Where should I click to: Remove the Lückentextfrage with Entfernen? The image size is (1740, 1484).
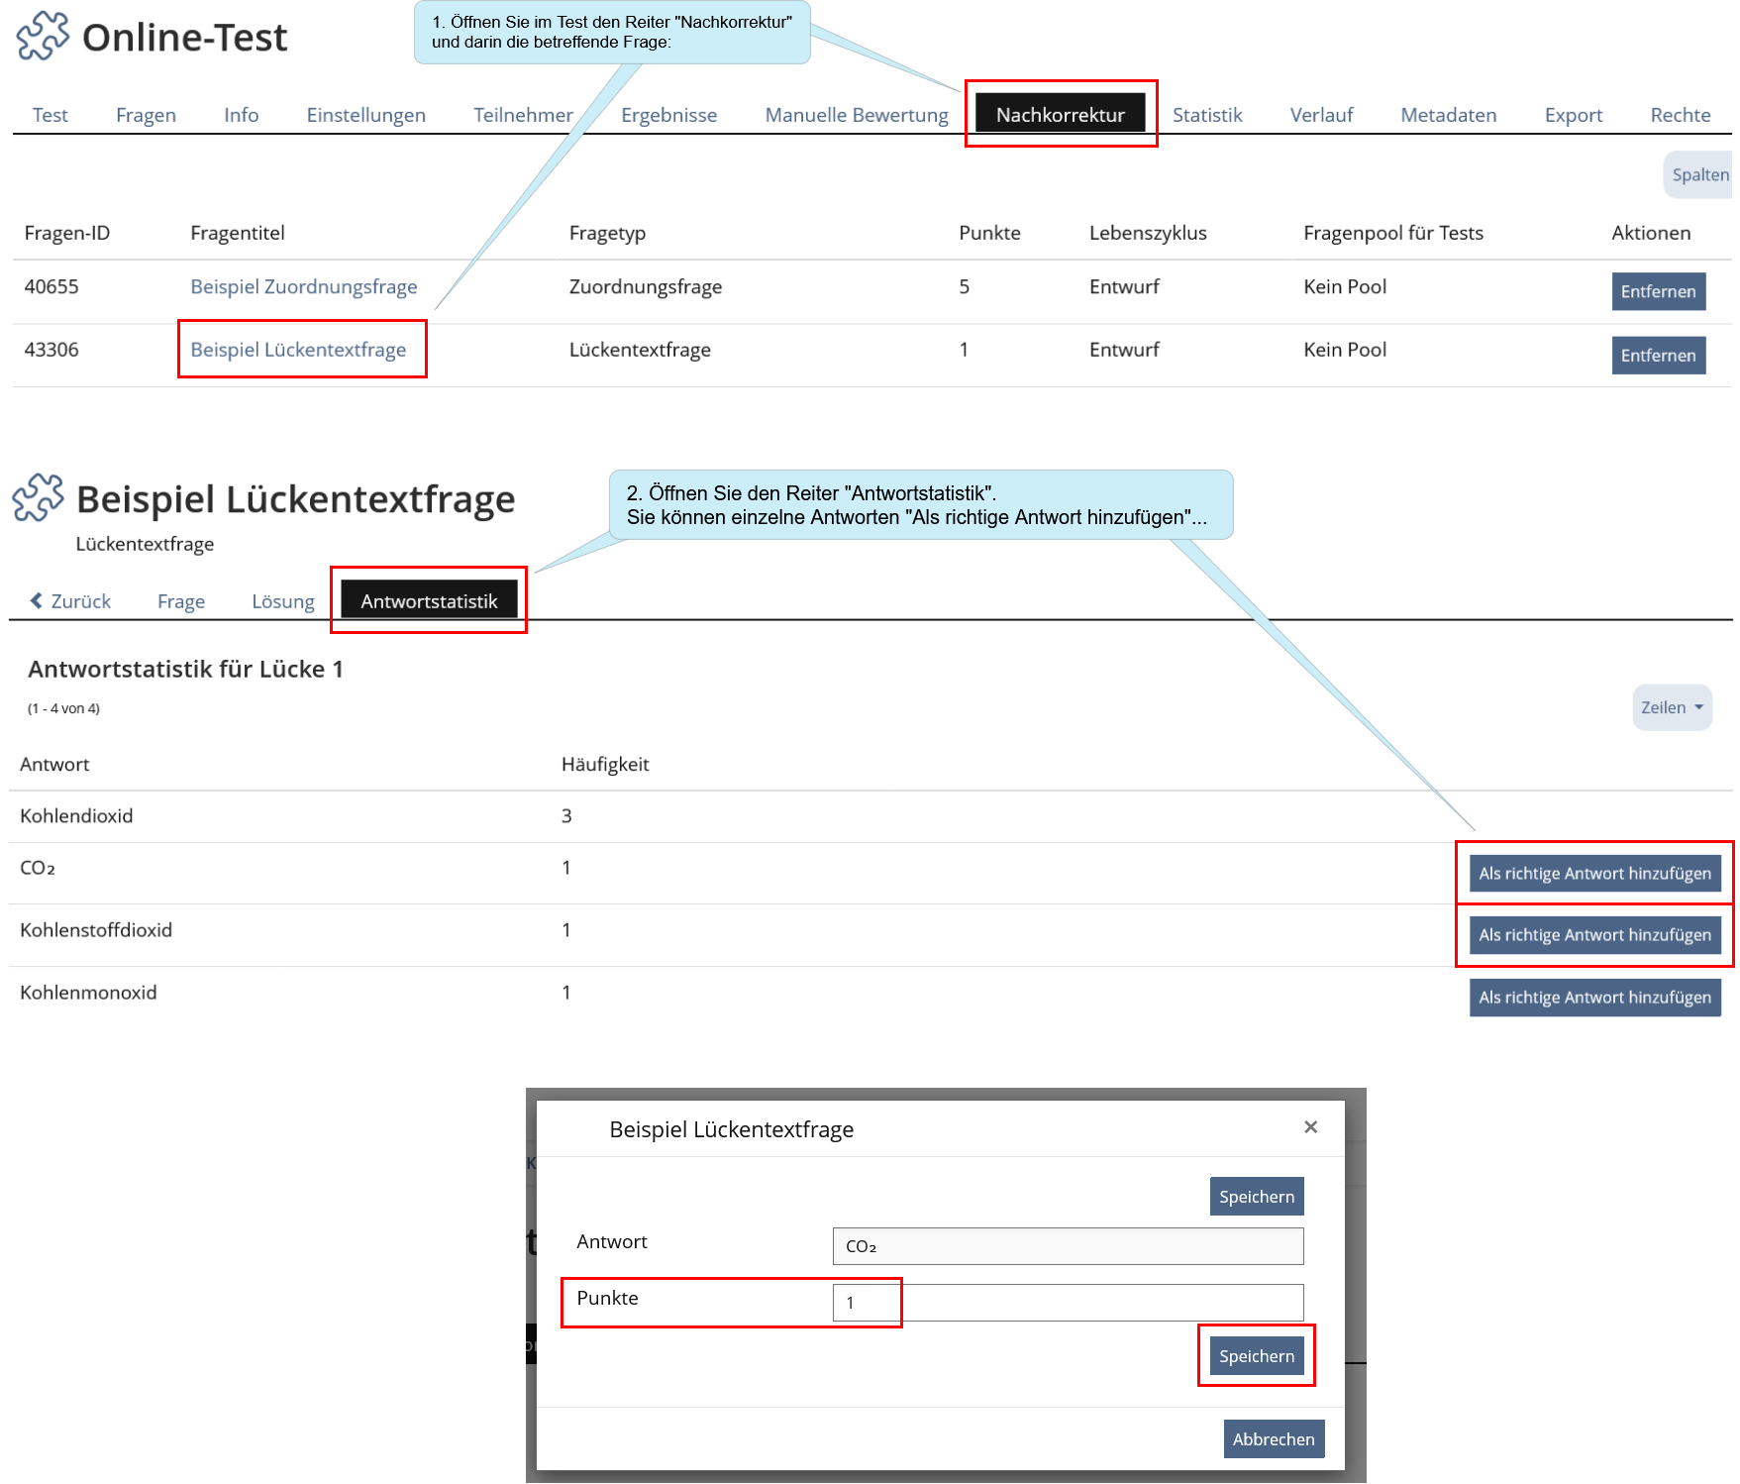click(x=1657, y=356)
